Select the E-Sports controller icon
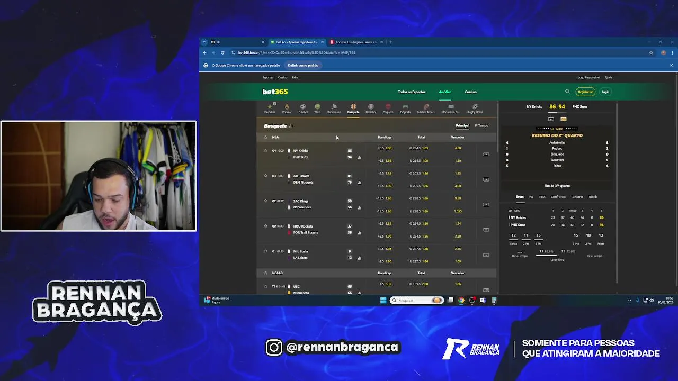Viewport: 678px width, 381px height. click(x=405, y=108)
